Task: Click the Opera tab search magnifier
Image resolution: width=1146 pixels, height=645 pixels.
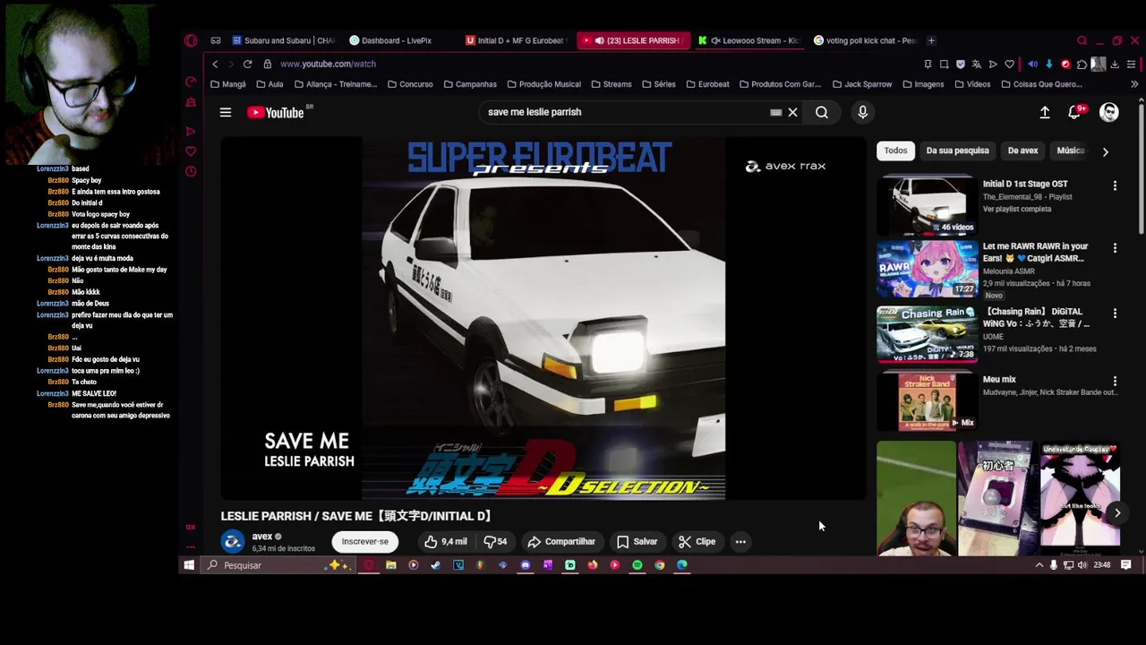Action: [1082, 40]
